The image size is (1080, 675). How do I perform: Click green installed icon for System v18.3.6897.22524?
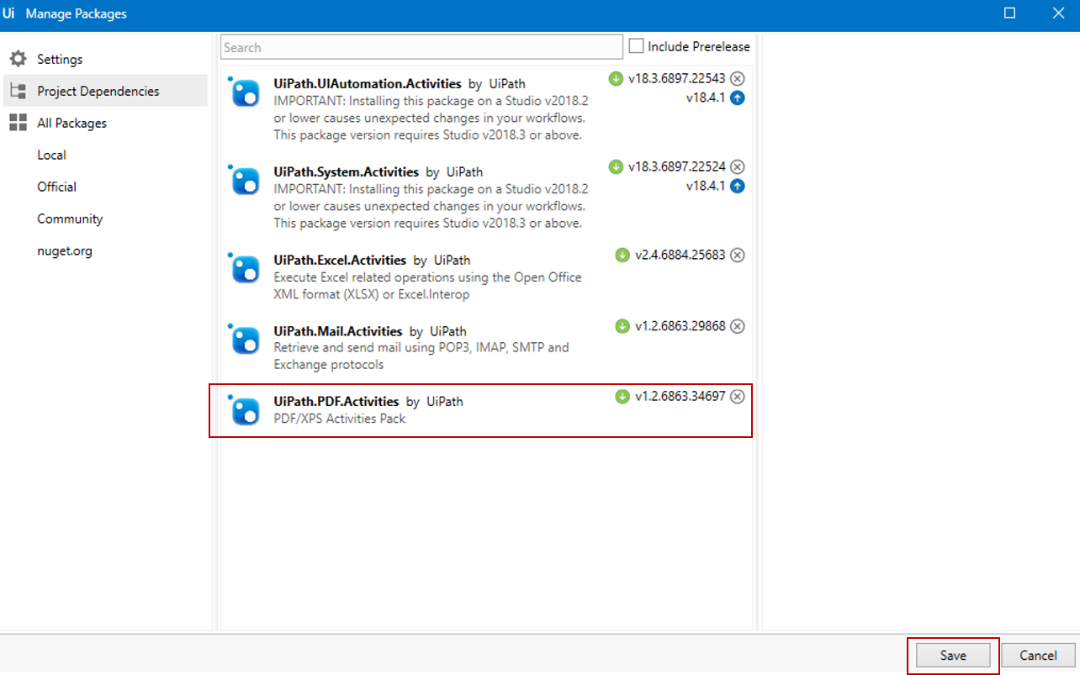click(x=616, y=166)
